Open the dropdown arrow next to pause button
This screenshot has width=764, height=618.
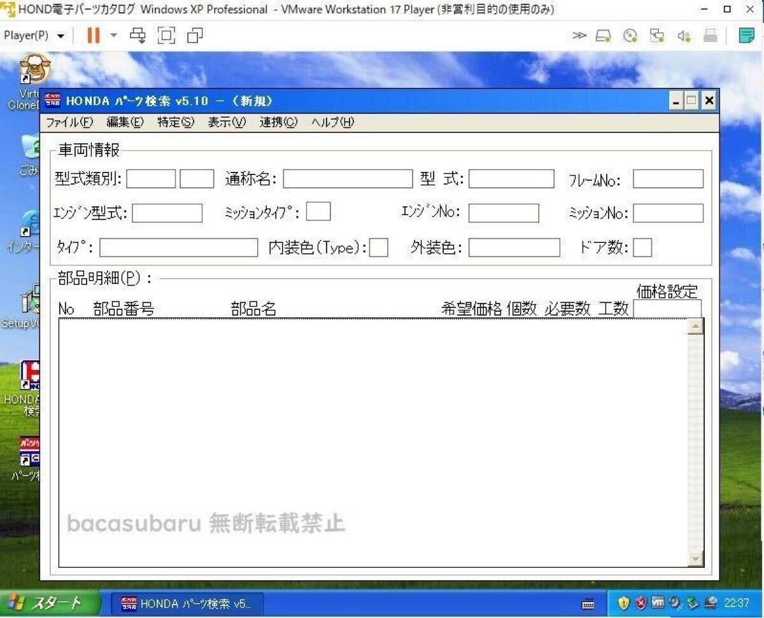point(114,35)
